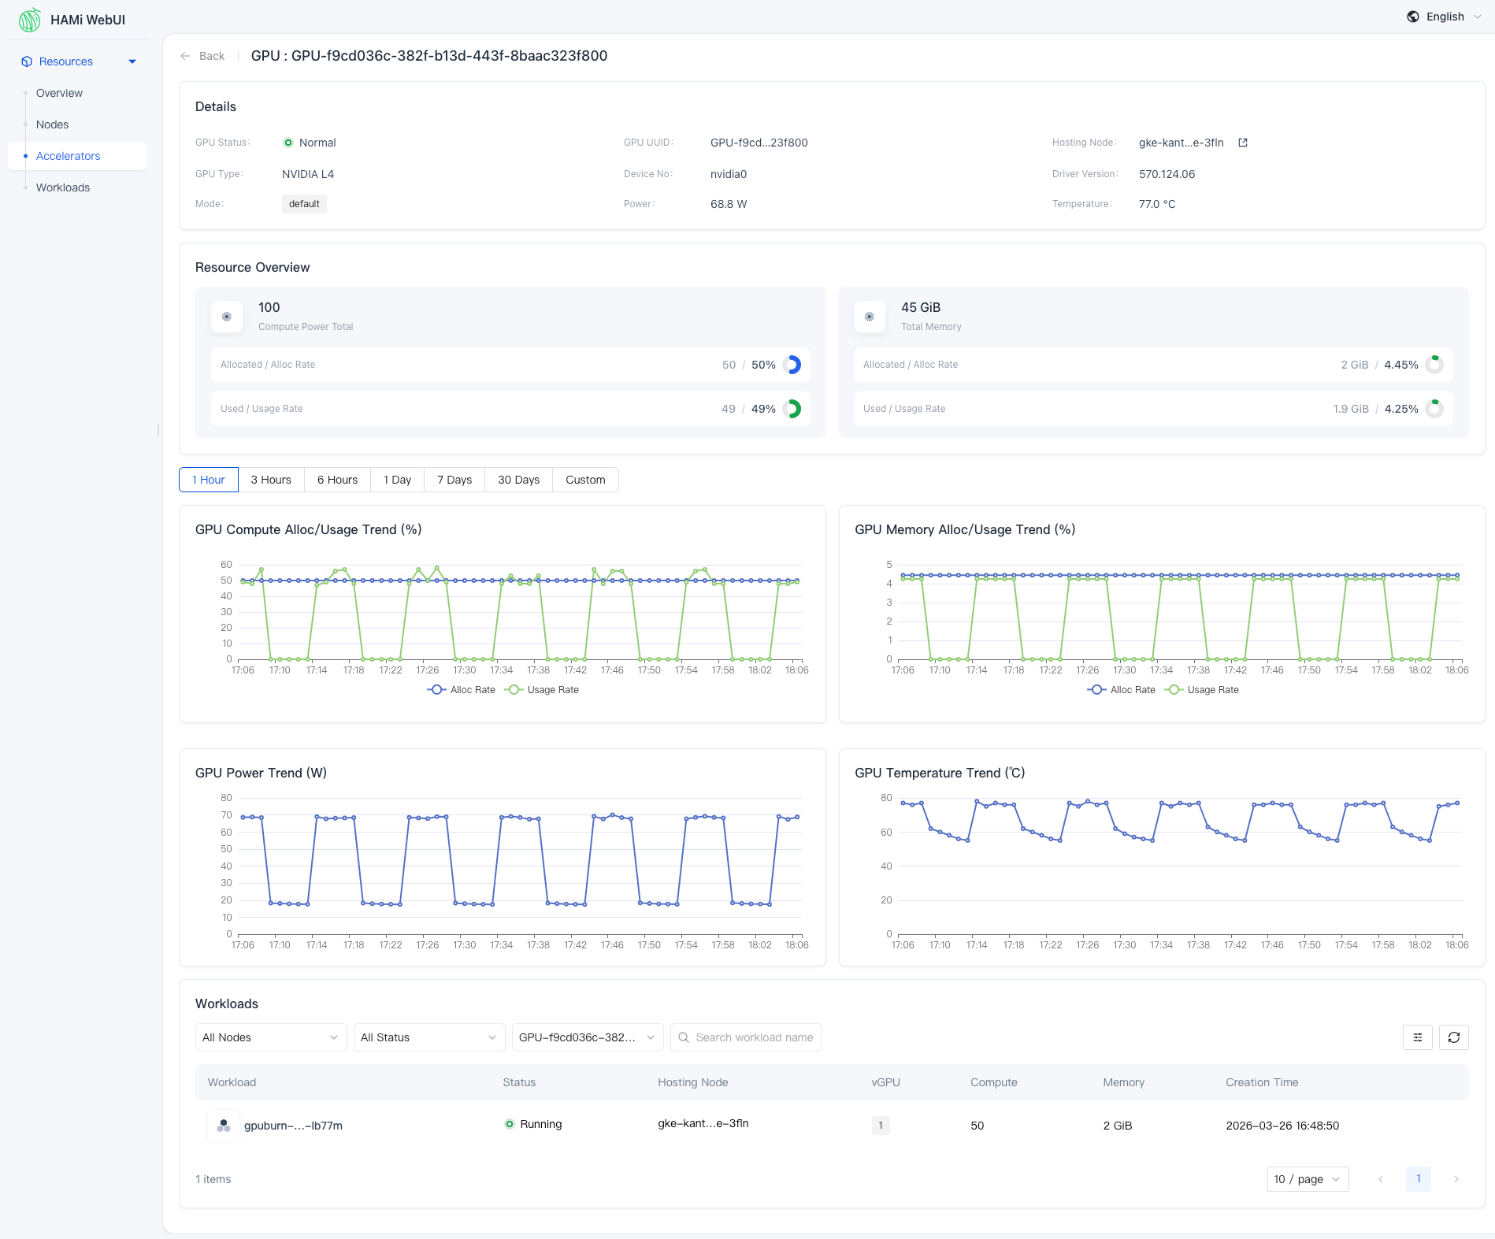
Task: Open hosting node external link icon
Action: tap(1243, 143)
